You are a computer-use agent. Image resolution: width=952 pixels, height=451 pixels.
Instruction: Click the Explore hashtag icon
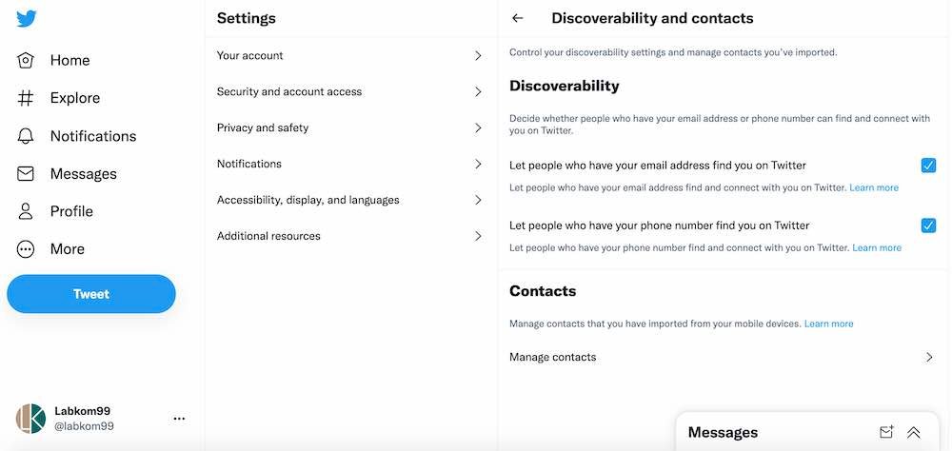[26, 98]
